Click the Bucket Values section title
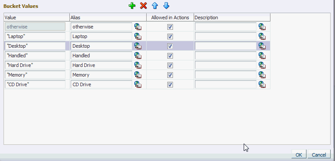 tap(21, 6)
